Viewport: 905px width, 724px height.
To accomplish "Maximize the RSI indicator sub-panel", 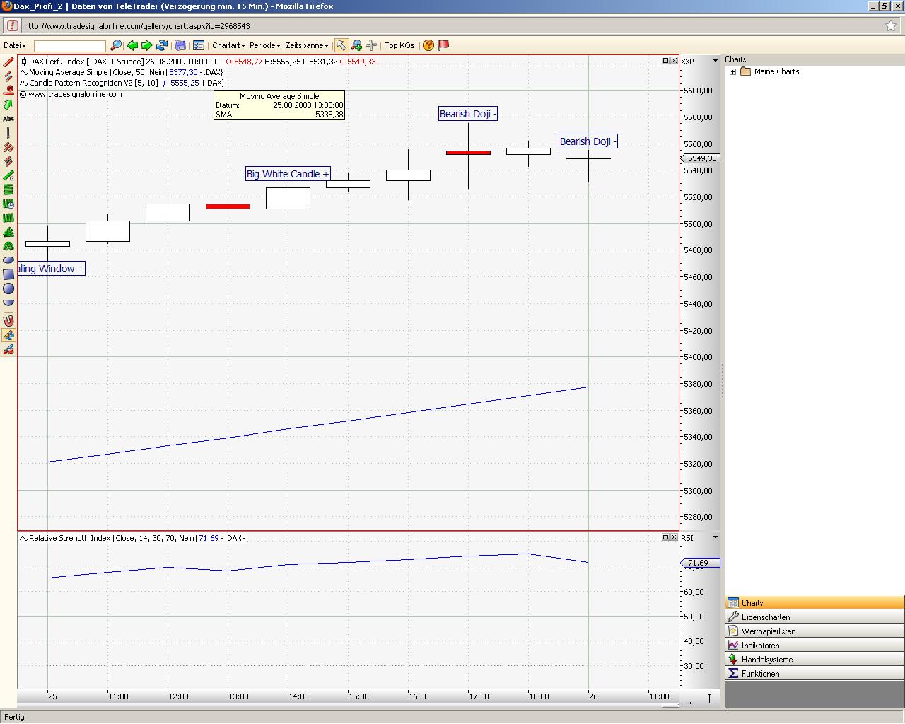I will tap(665, 537).
